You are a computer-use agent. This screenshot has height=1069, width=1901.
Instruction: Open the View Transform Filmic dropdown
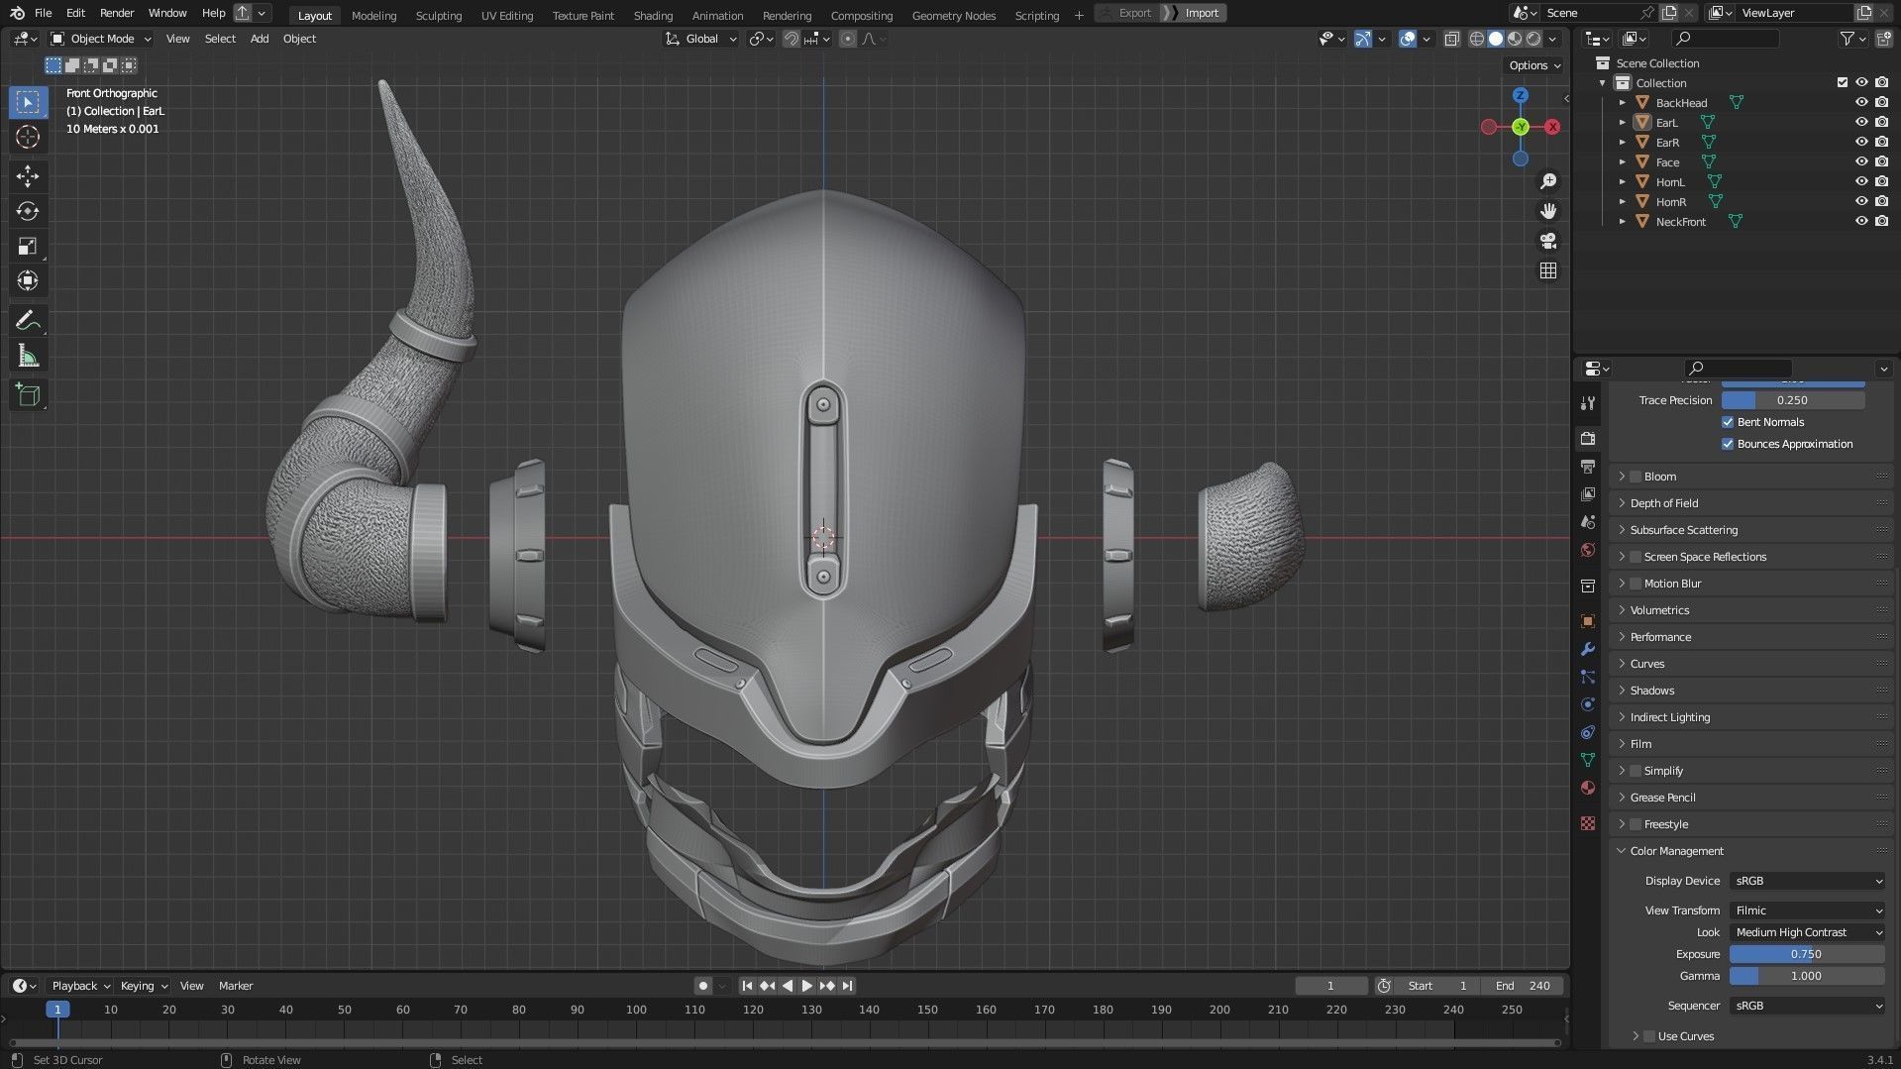1807,910
